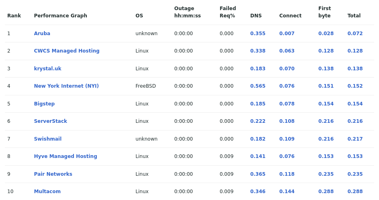
Task: Click New York Internet Total value 0.152
Action: click(x=355, y=86)
